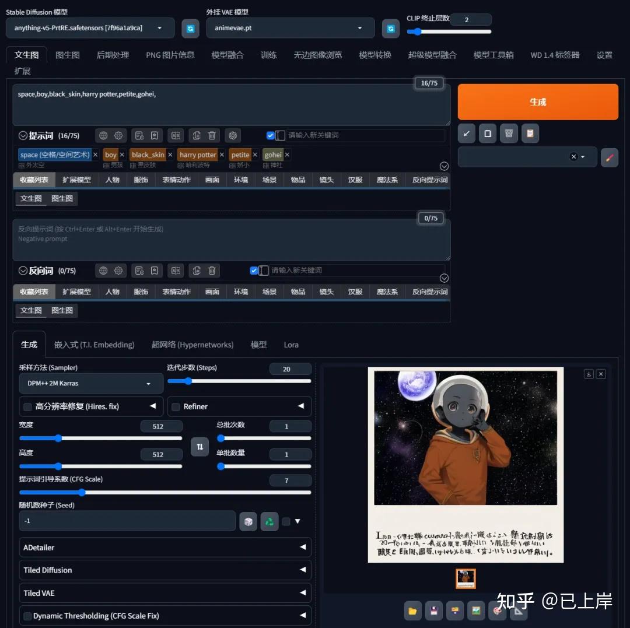The width and height of the screenshot is (630, 628).
Task: Enable the Refiner checkbox
Action: (176, 407)
